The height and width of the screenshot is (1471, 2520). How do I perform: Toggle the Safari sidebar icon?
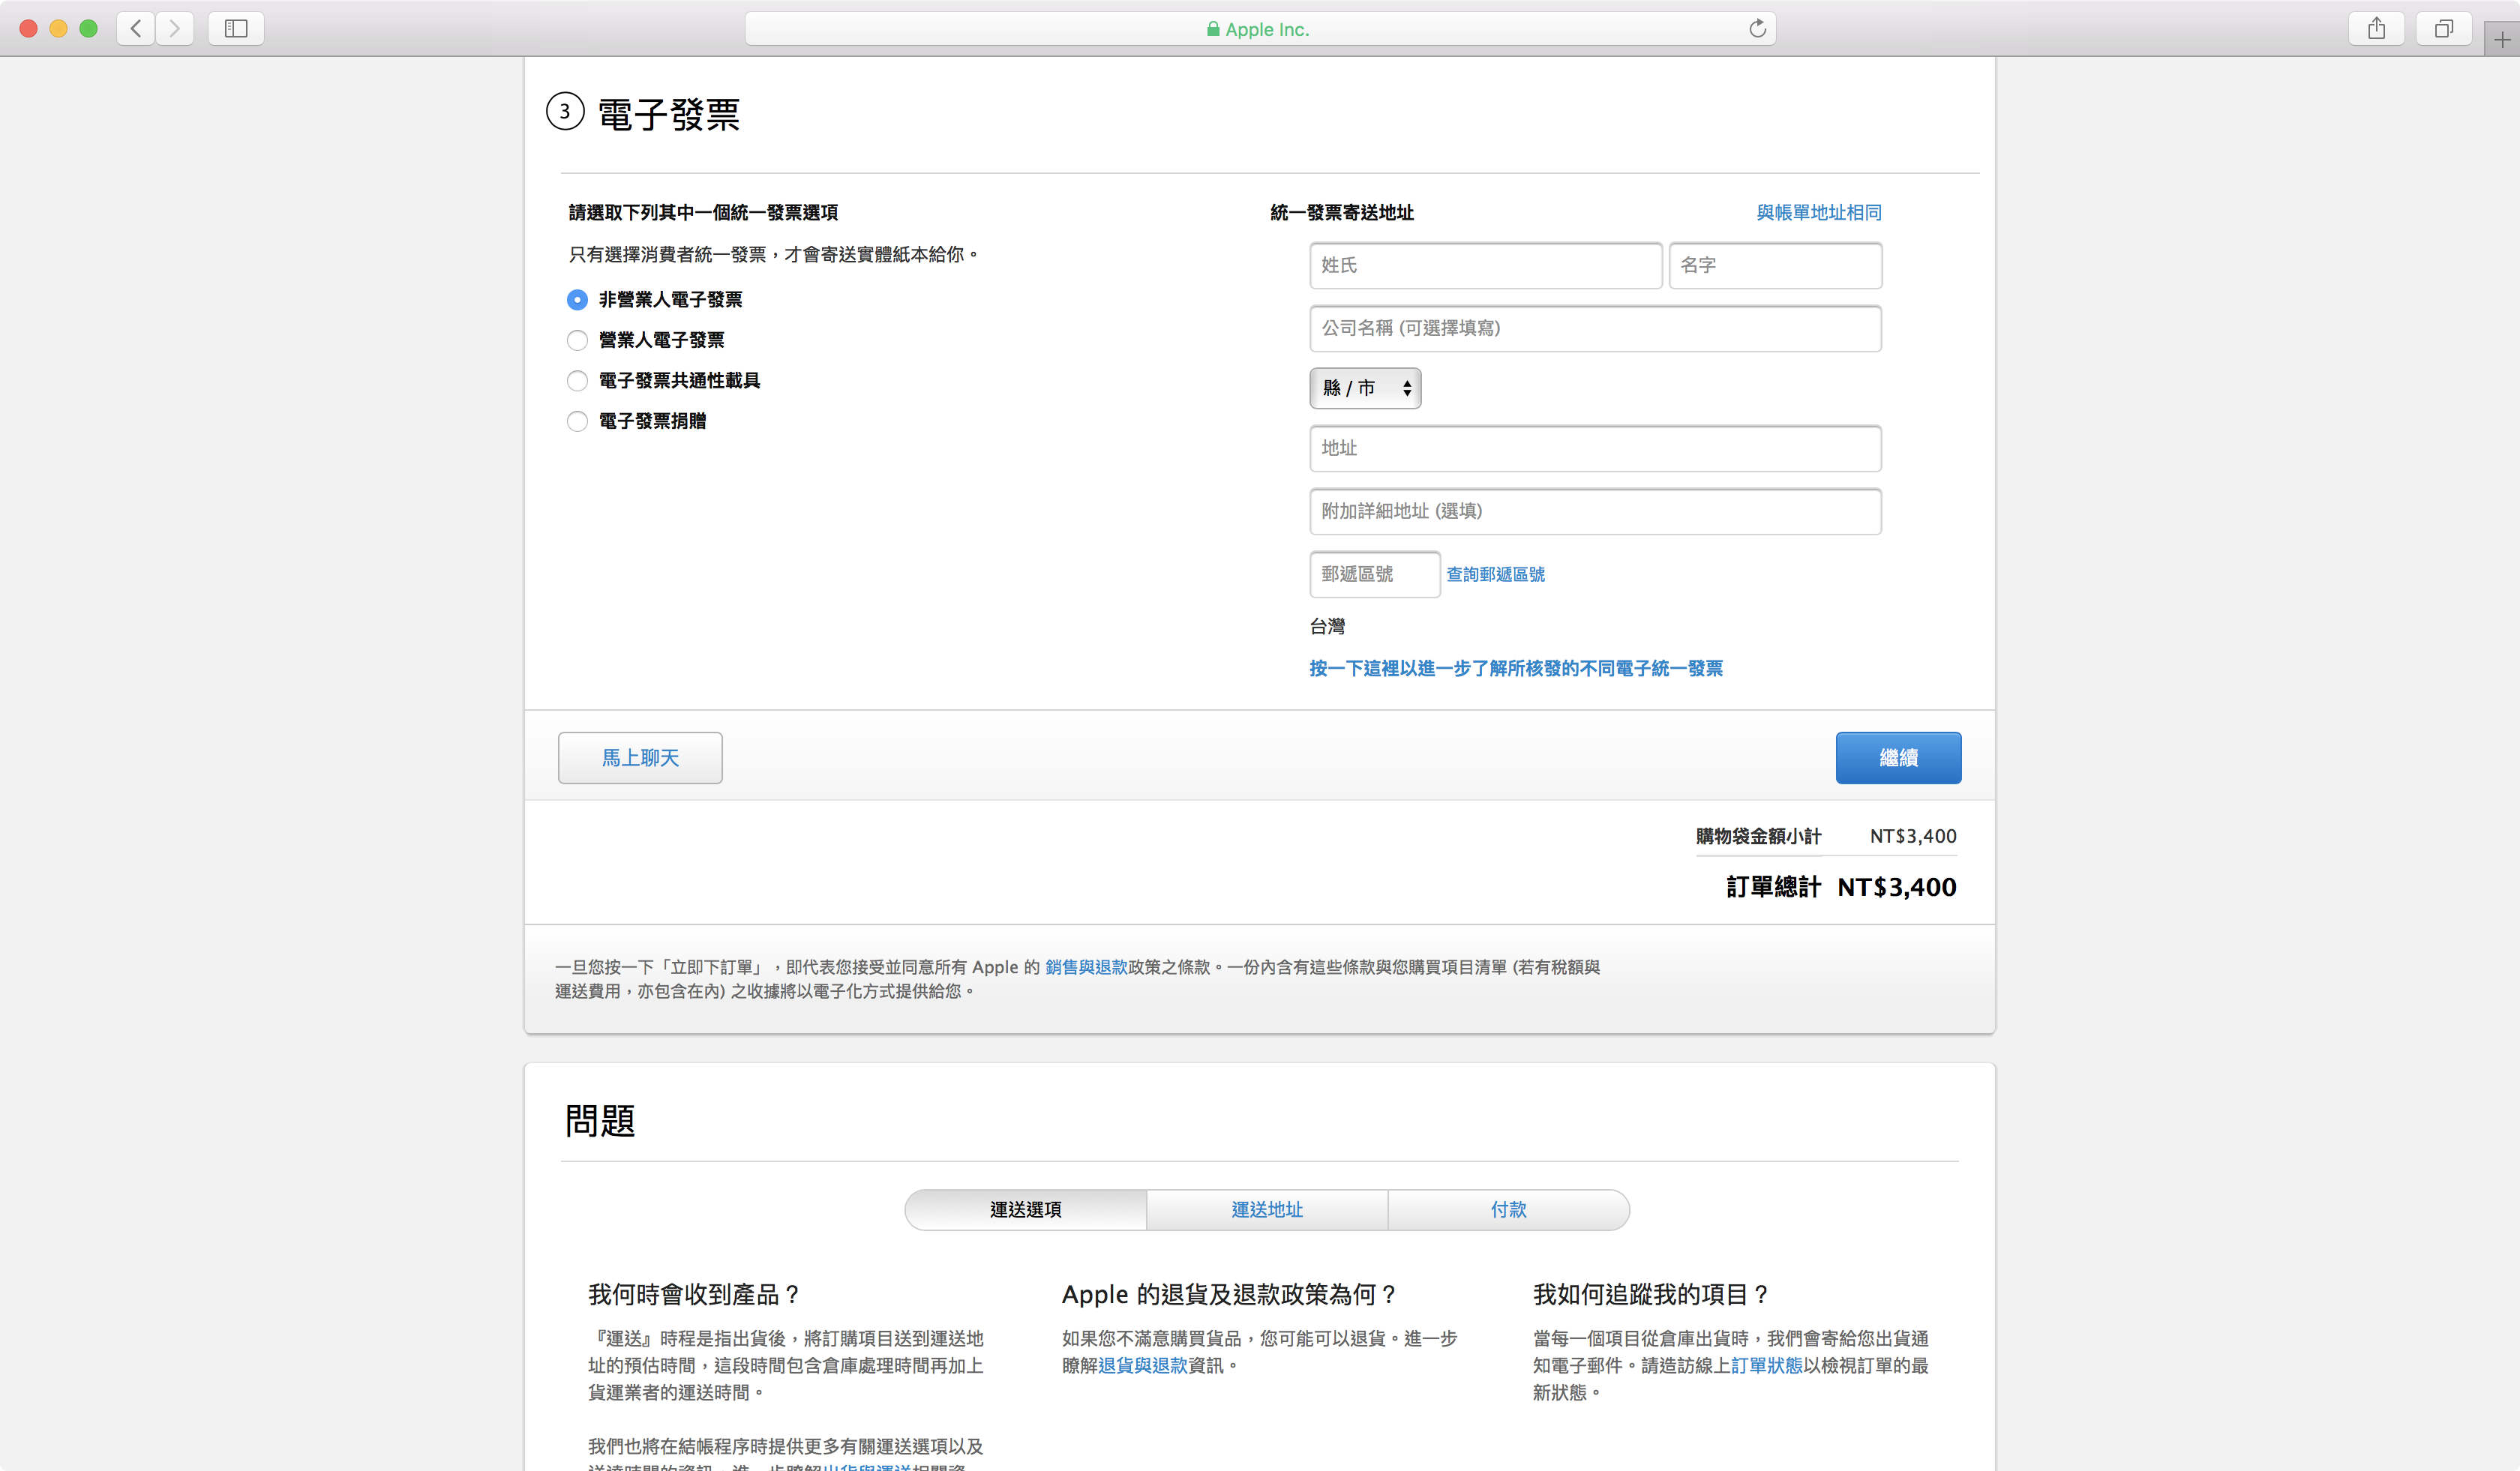236,28
